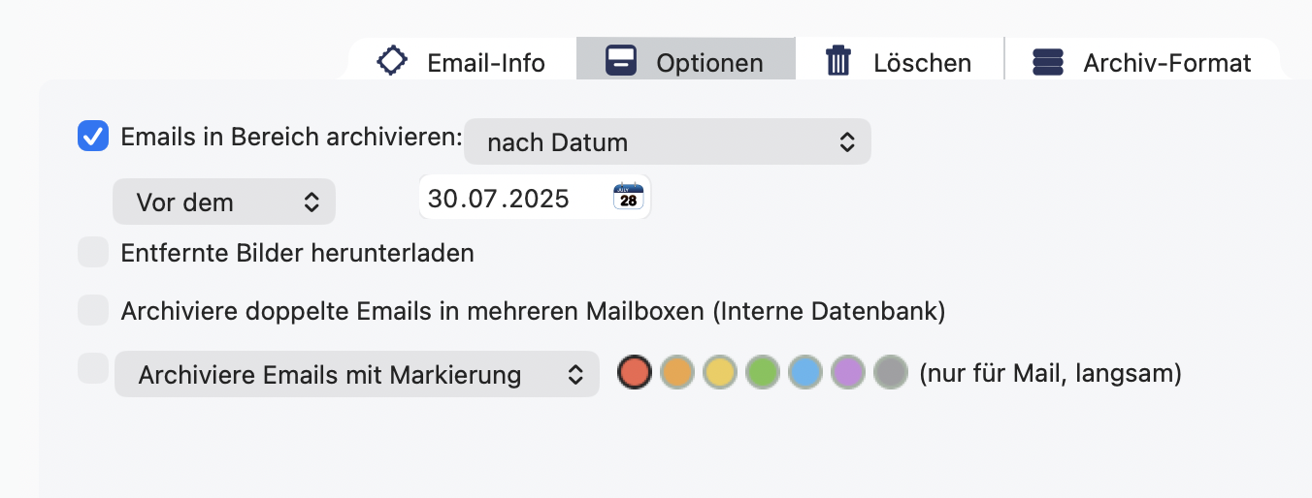
Task: Expand the Vor dem dropdown
Action: (x=224, y=202)
